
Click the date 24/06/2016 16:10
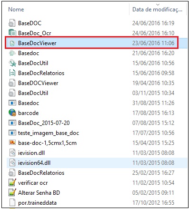153,33
